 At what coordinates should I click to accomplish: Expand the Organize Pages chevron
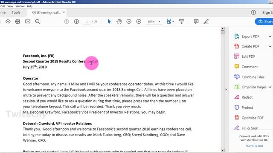(270, 87)
